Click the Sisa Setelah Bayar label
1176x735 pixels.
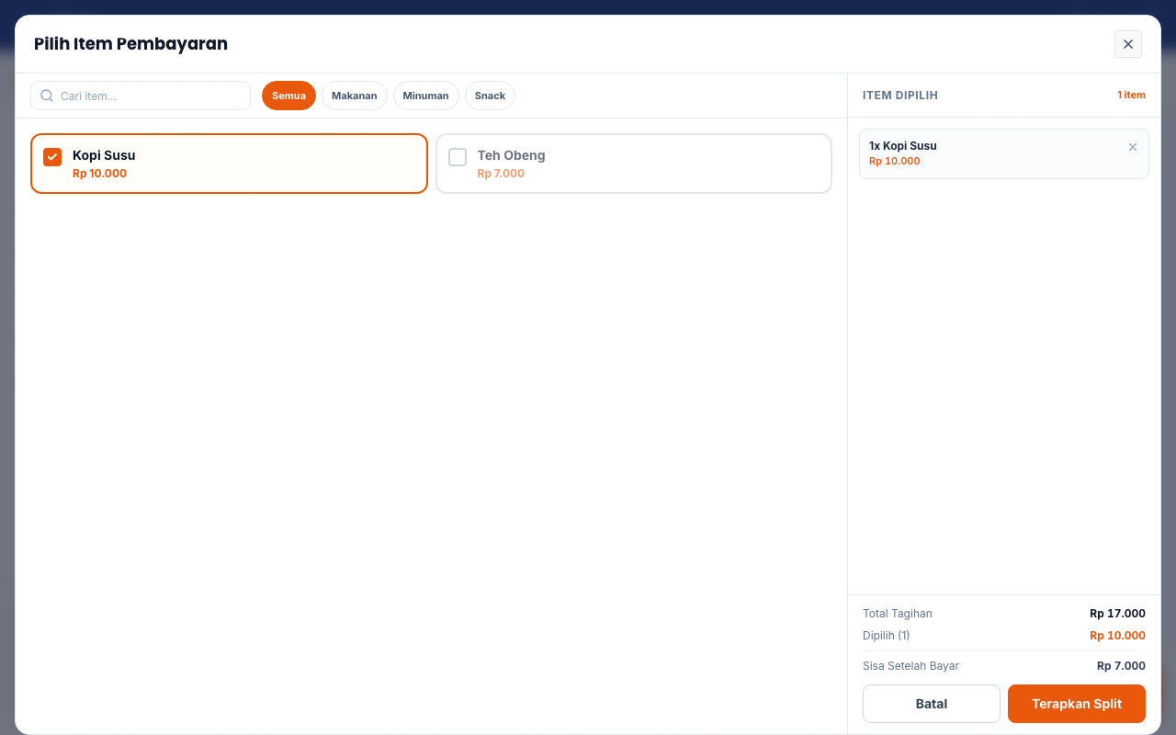pyautogui.click(x=910, y=666)
